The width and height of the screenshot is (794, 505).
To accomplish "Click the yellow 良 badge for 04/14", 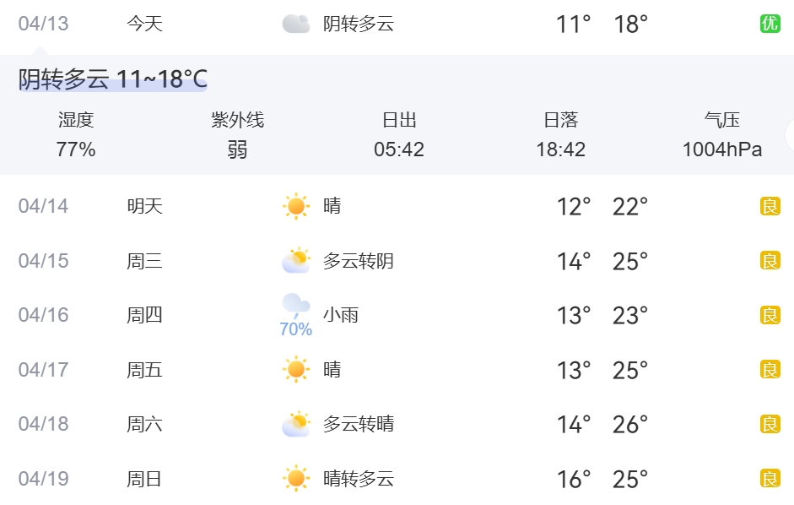I will tap(770, 206).
